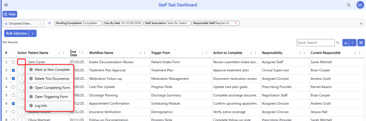Remove the Responsible Staff filter chip
The height and width of the screenshot is (121, 366).
coord(235,23)
